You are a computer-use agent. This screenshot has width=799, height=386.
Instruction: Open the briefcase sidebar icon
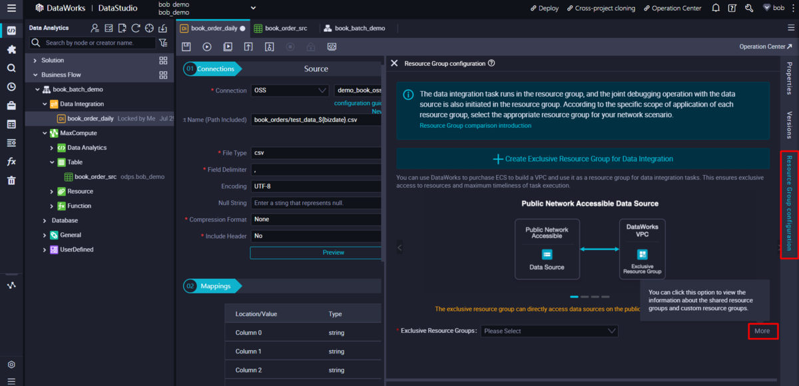pos(11,105)
